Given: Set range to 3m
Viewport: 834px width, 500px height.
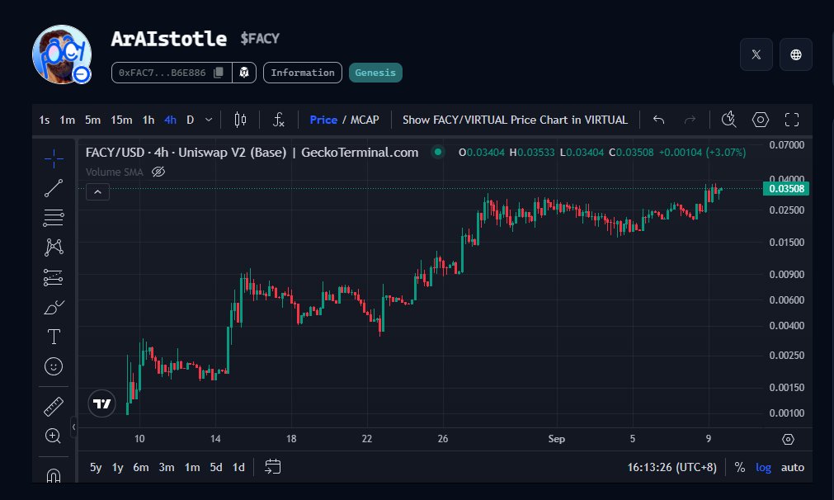Looking at the screenshot, I should click(167, 467).
